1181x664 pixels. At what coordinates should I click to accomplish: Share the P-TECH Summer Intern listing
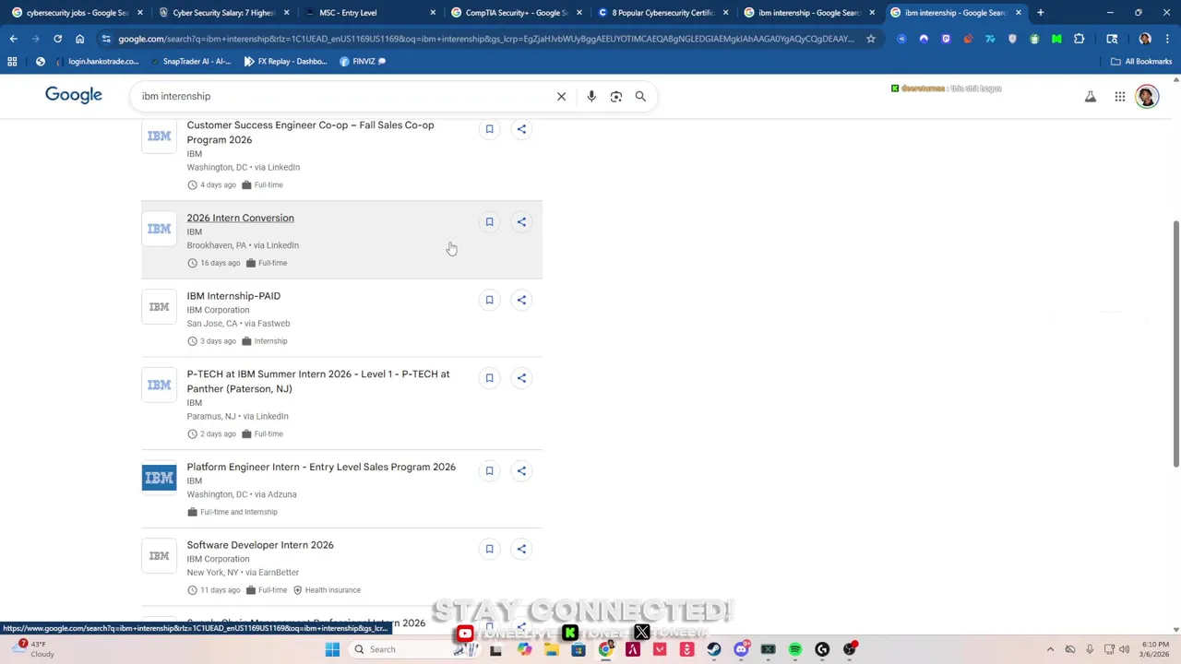pos(521,377)
